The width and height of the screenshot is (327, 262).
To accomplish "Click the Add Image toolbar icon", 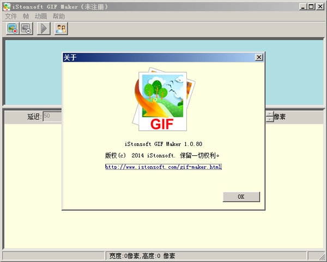I will tap(13, 28).
